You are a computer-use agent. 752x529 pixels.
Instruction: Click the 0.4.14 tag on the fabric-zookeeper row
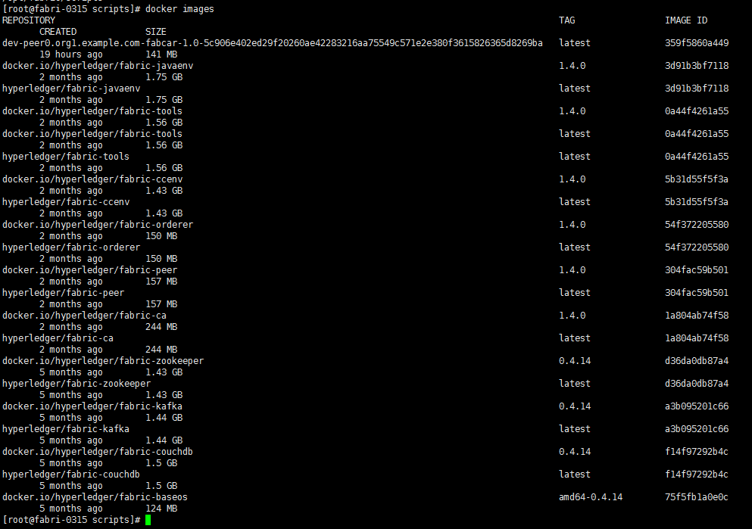point(575,361)
